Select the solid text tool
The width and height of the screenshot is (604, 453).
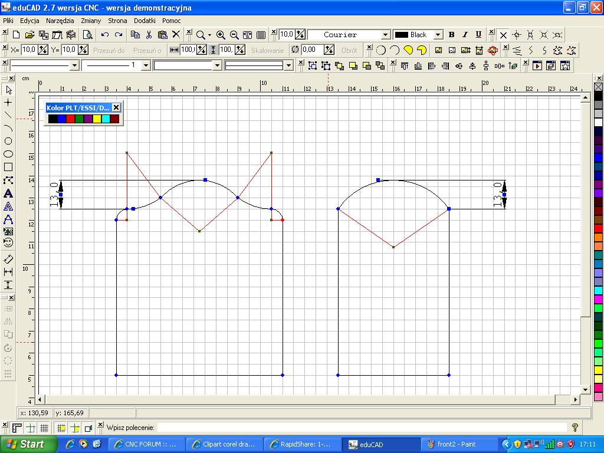point(8,193)
